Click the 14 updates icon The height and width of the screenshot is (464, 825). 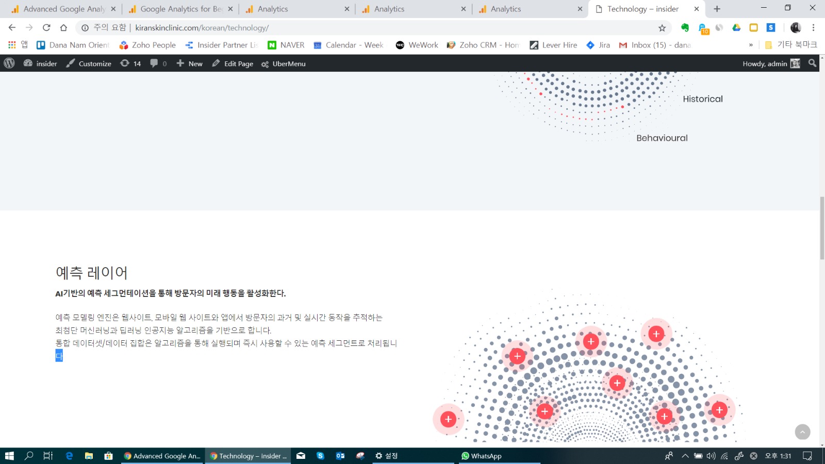[130, 63]
